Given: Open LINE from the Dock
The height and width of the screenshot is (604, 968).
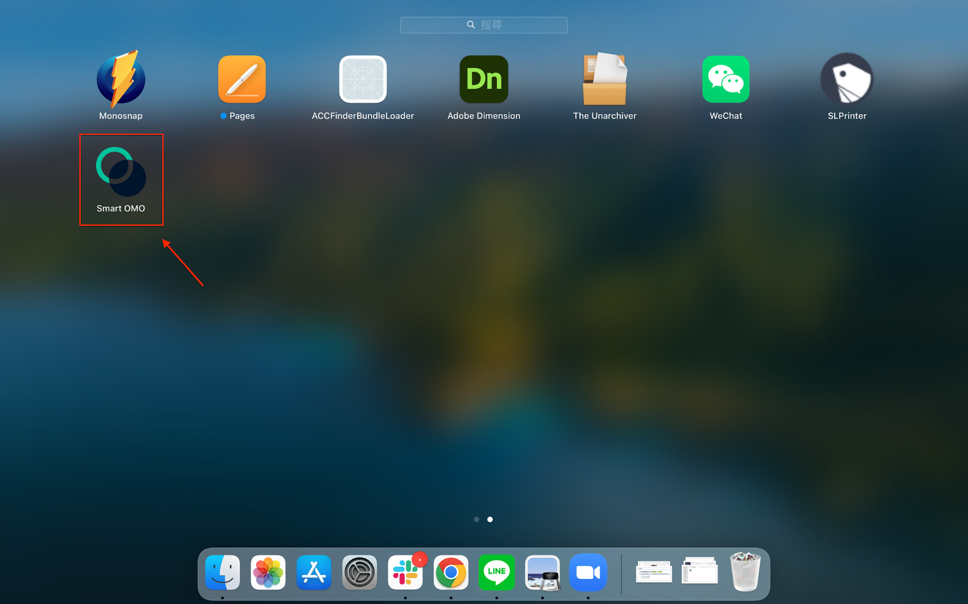Looking at the screenshot, I should click(x=496, y=573).
